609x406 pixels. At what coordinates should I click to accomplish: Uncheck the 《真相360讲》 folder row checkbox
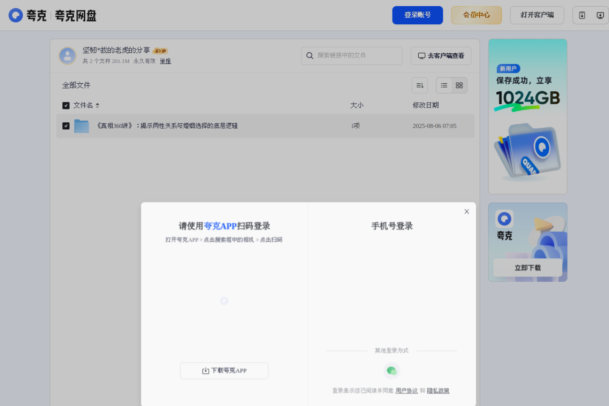coord(66,126)
